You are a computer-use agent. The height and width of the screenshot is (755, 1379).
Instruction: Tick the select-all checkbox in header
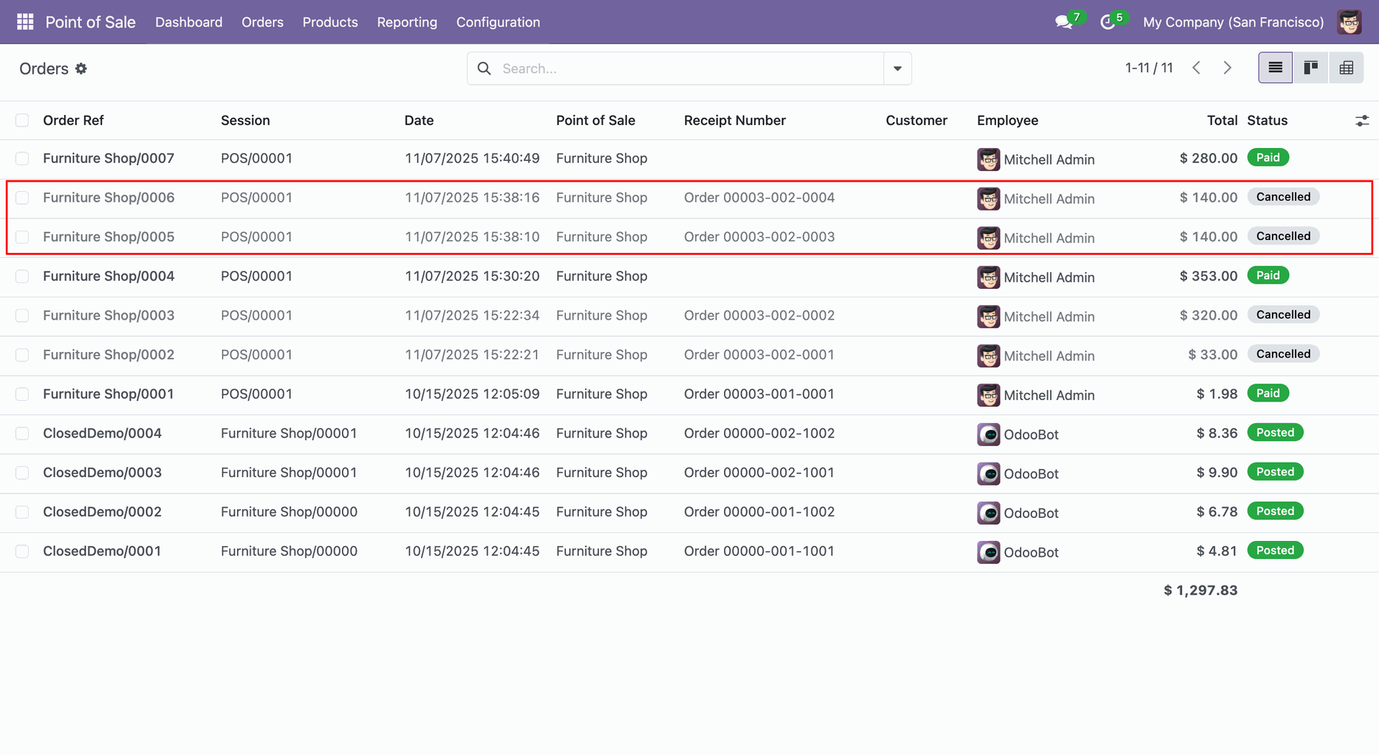point(22,121)
